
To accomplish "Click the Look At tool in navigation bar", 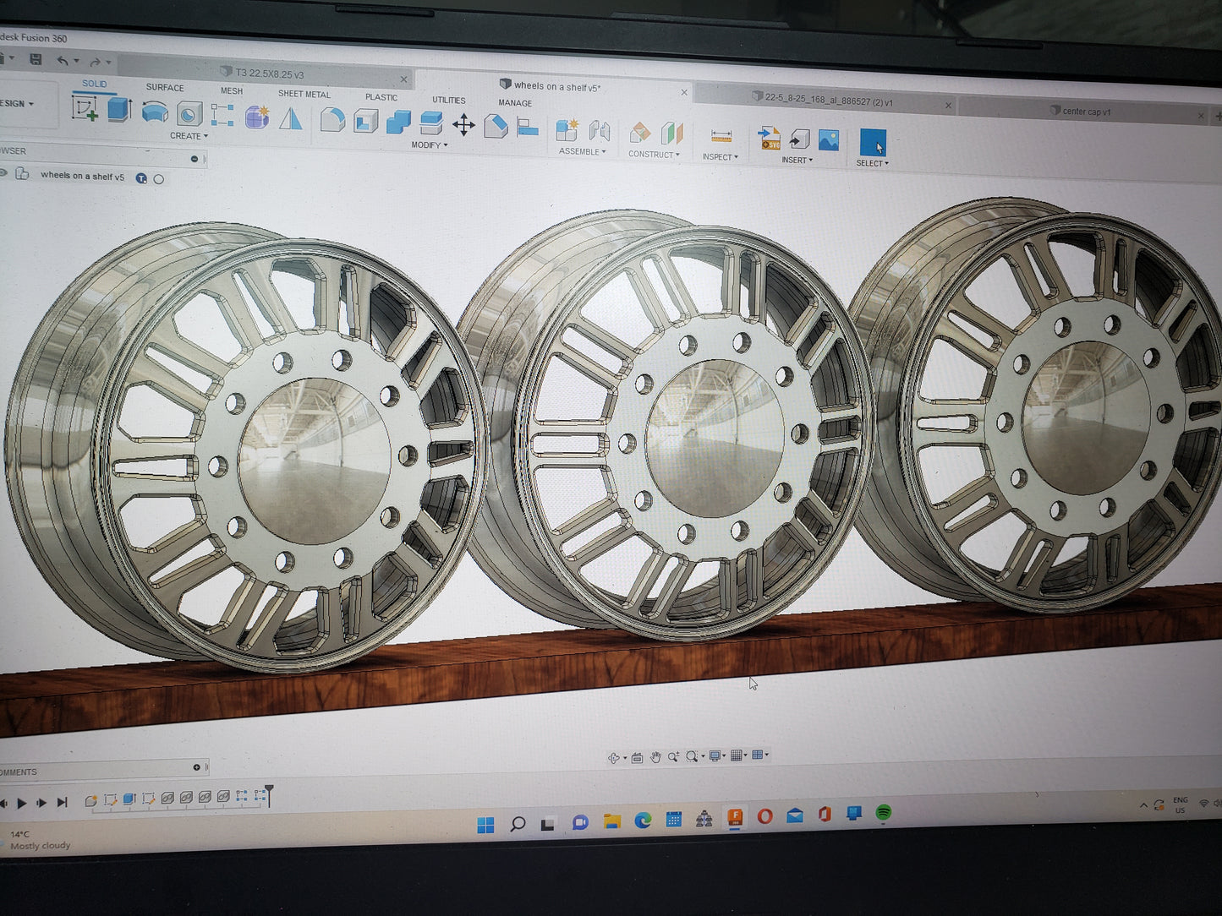I will point(637,757).
